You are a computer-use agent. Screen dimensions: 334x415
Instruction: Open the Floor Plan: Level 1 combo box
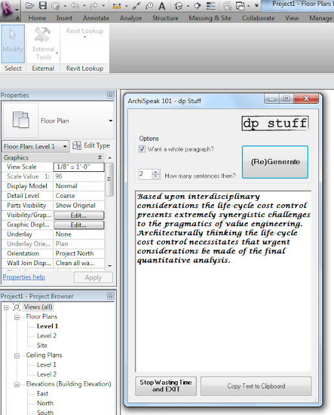36,147
